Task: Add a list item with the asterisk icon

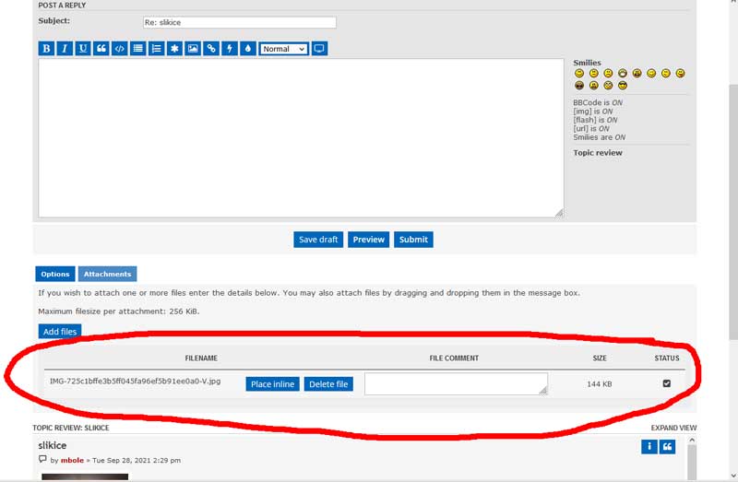Action: point(174,49)
